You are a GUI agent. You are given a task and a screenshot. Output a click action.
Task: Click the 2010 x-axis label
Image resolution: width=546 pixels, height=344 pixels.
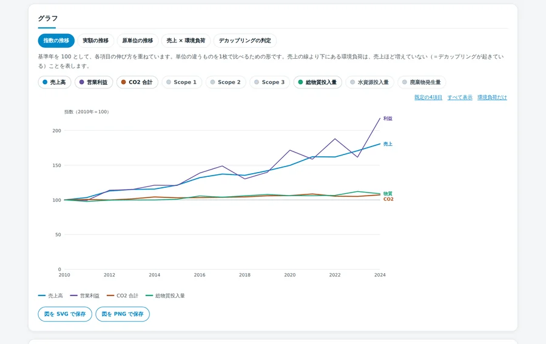[64, 275]
